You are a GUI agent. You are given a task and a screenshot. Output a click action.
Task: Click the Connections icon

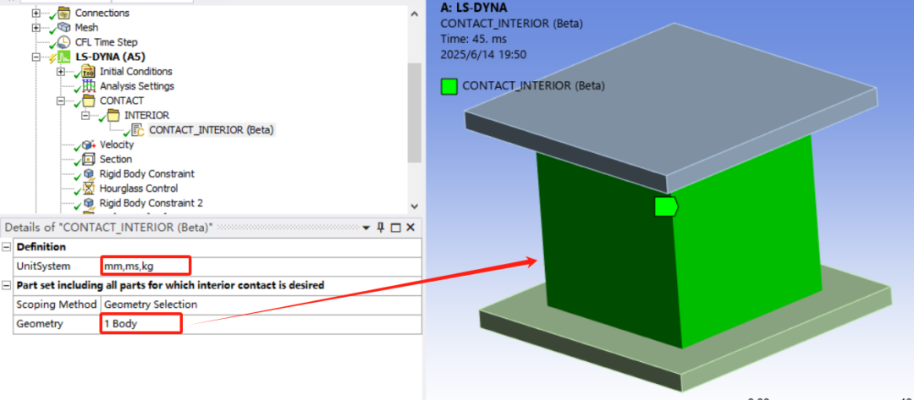click(x=64, y=13)
